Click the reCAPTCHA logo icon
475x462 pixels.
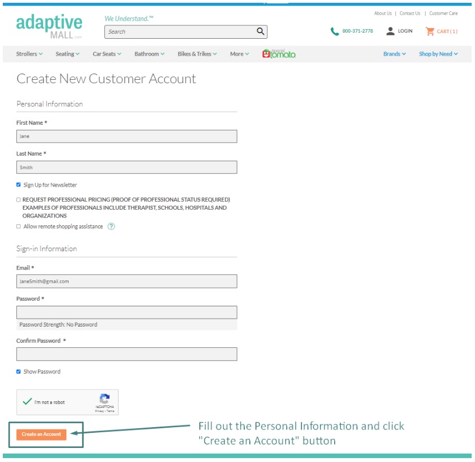pyautogui.click(x=104, y=398)
